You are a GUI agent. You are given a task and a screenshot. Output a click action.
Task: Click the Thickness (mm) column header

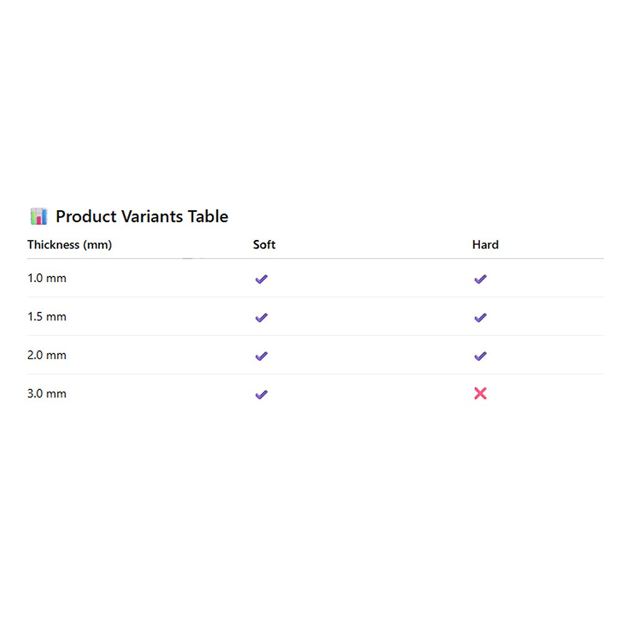pos(69,245)
